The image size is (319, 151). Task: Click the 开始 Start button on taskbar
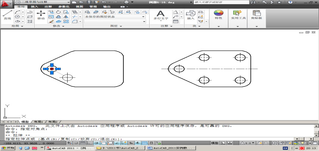[8, 148]
